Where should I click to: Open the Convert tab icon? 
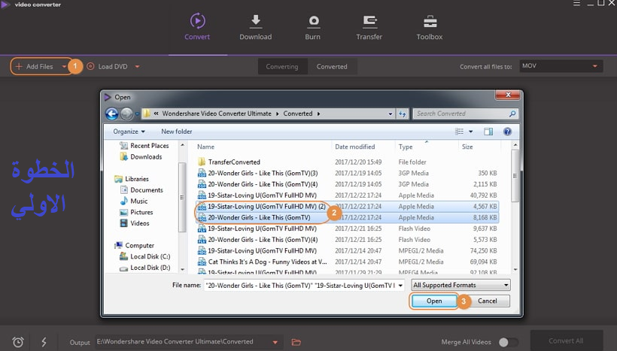click(x=197, y=21)
